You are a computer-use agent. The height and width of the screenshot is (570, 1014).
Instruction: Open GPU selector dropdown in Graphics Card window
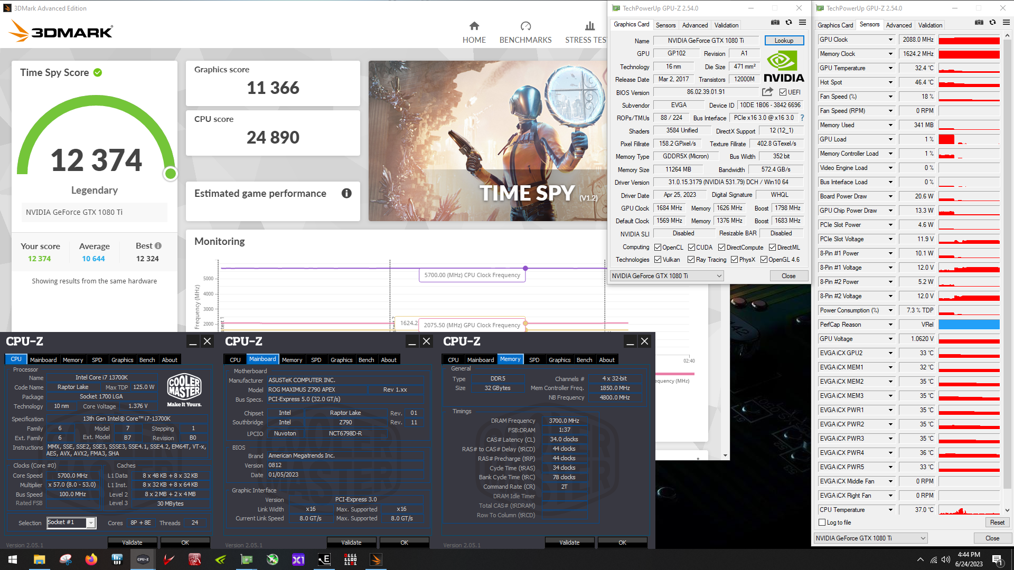666,275
